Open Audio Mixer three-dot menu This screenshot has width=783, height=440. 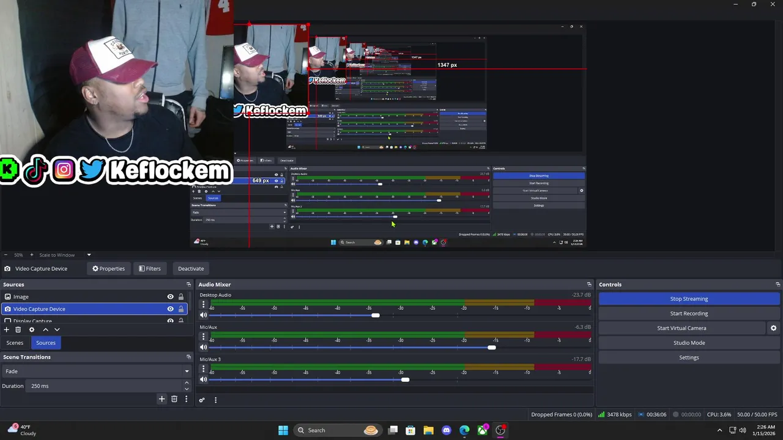pyautogui.click(x=215, y=400)
